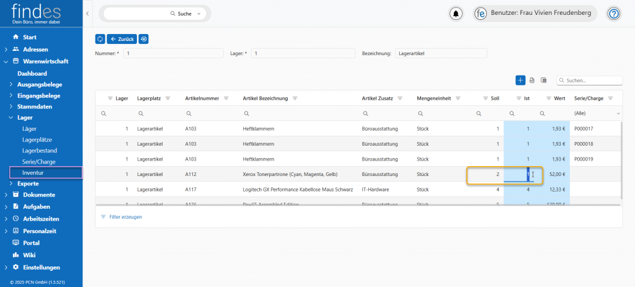635x287 pixels.
Task: Expand the Ausgangsbelege submenu
Action: click(11, 84)
